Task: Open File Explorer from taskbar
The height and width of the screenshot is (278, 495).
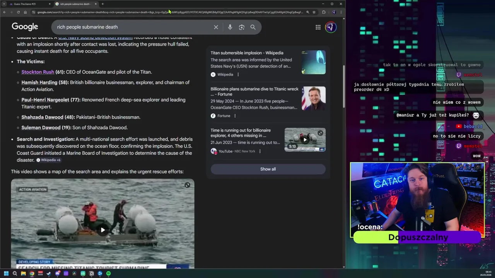Action: [x=23, y=273]
